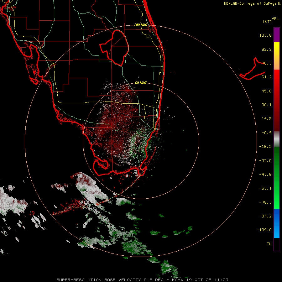Click the -109.8 value on velocity scale

click(264, 230)
